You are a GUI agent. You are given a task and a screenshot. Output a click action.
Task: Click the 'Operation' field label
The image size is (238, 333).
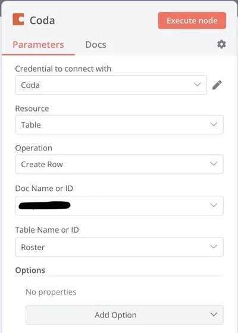(34, 148)
